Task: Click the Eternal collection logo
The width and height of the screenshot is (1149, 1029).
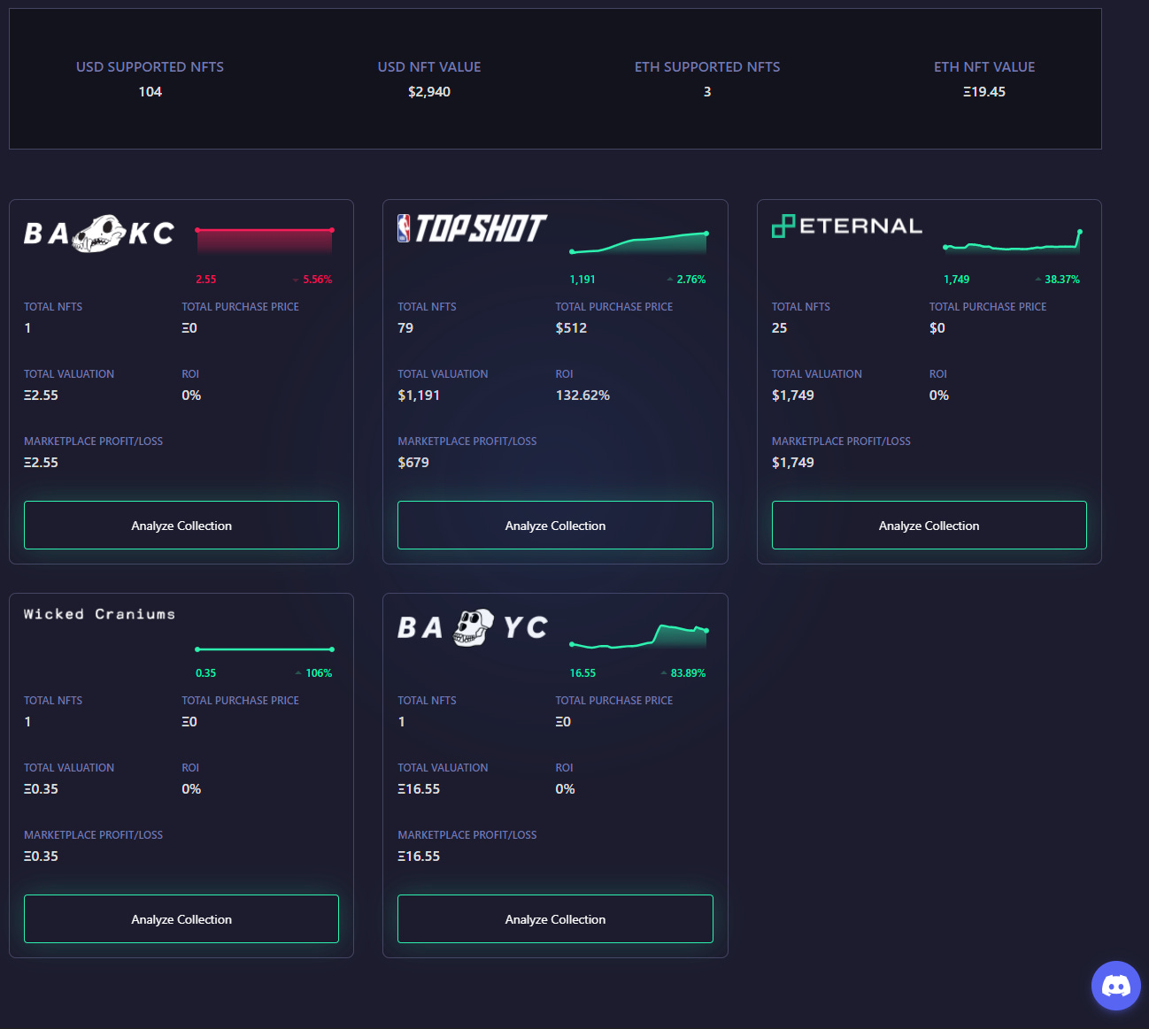Action: 847,227
